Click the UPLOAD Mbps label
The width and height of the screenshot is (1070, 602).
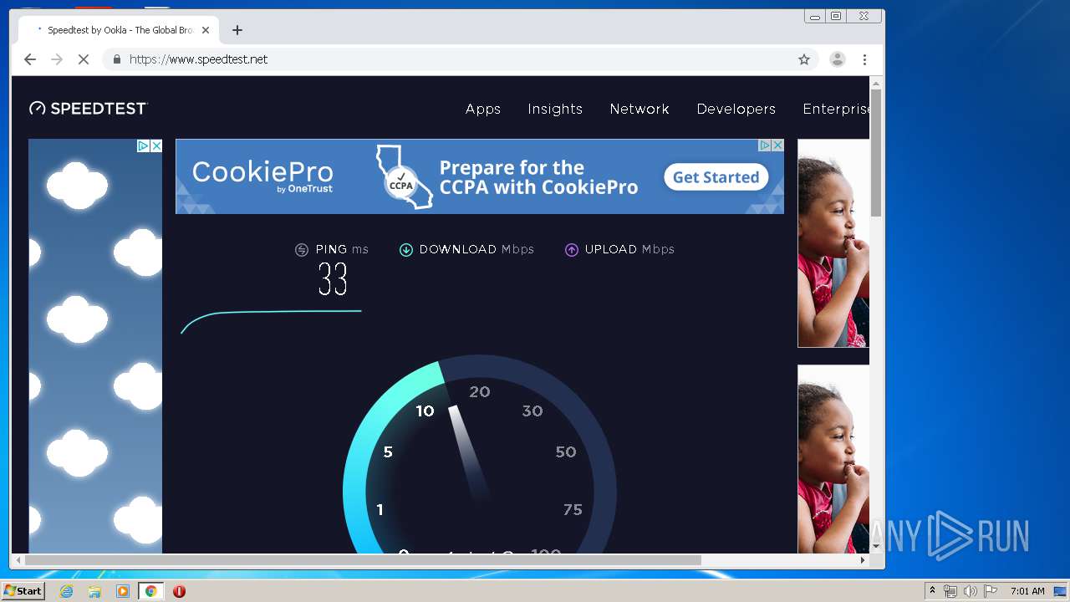629,249
